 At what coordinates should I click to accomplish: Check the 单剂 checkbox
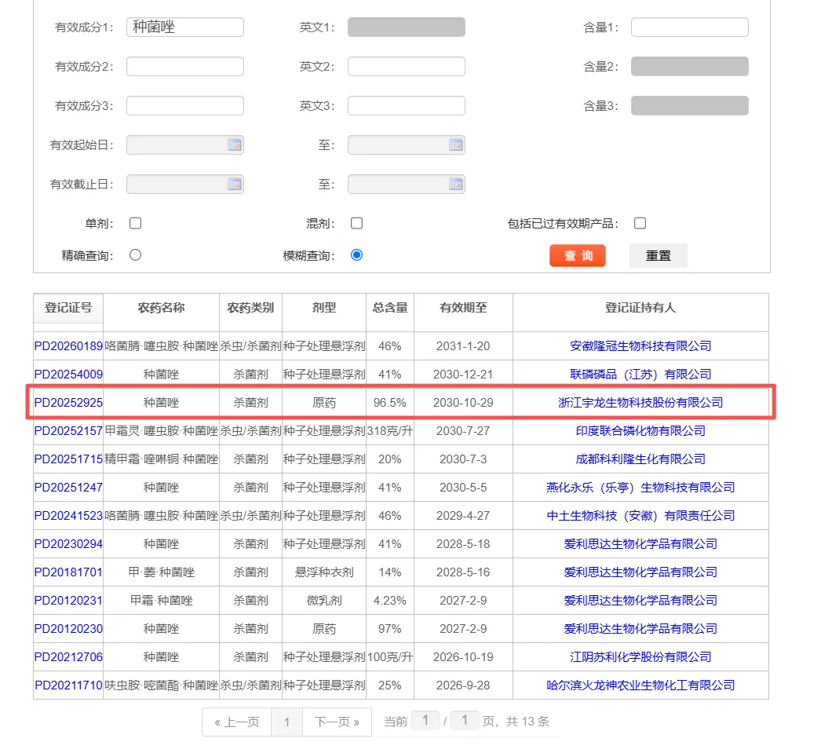point(135,223)
